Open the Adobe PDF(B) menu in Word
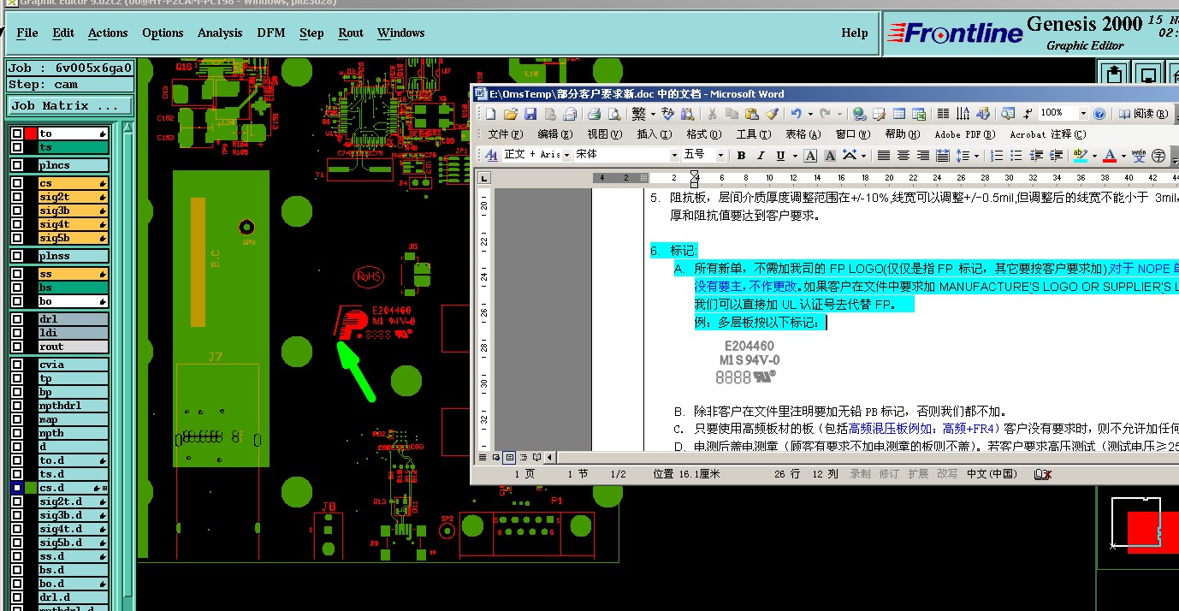 pyautogui.click(x=964, y=134)
